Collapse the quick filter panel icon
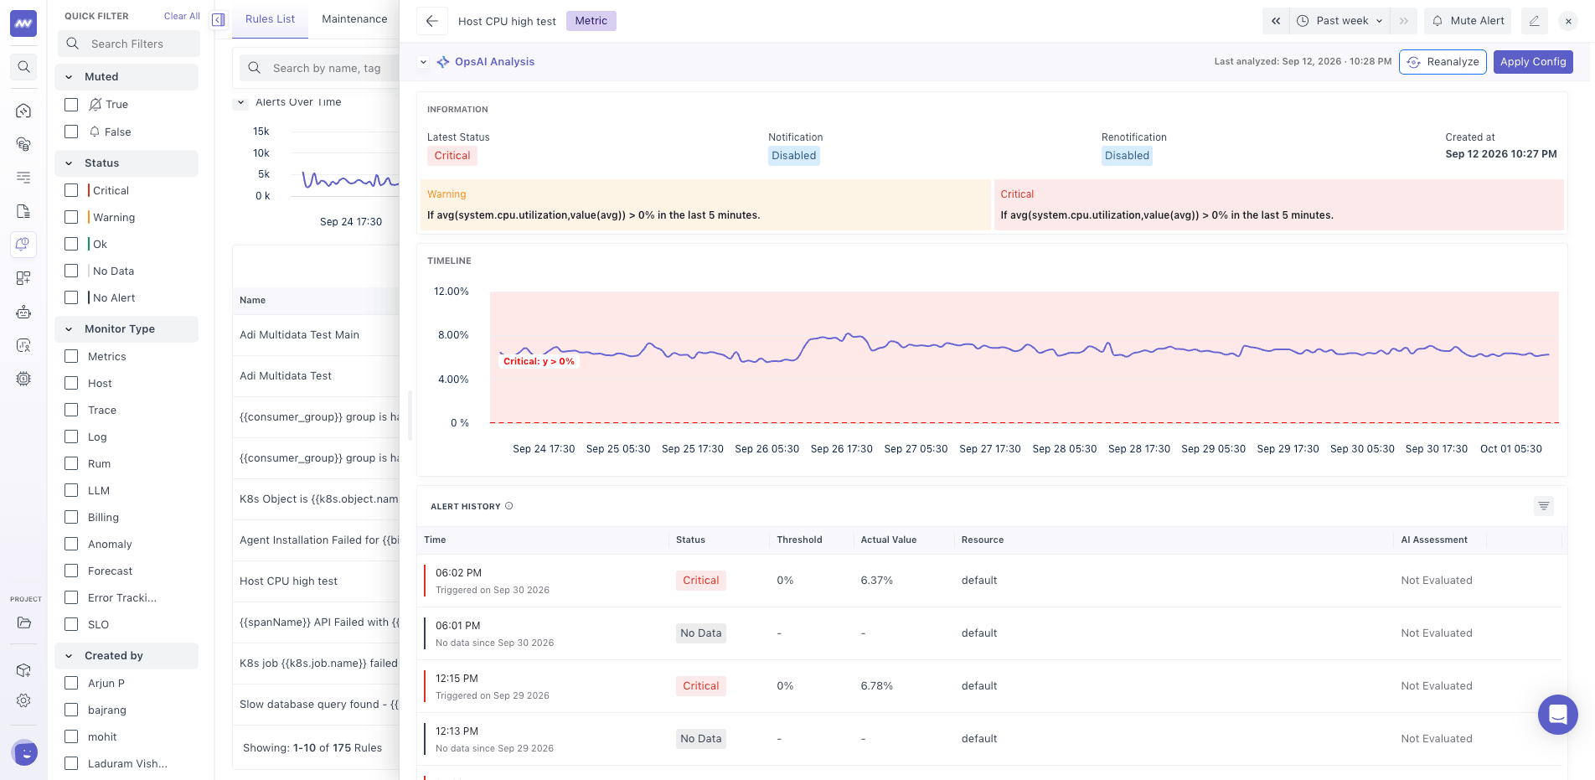This screenshot has width=1595, height=780. [219, 19]
